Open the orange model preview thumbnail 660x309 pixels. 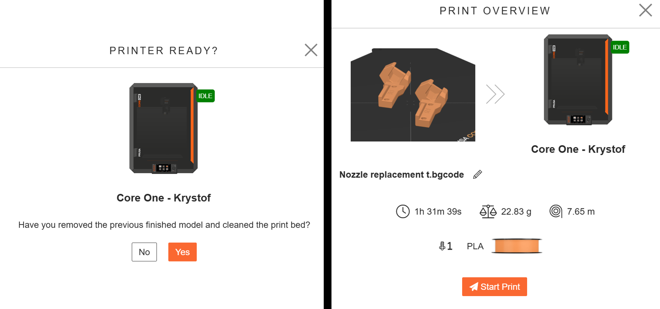click(413, 95)
